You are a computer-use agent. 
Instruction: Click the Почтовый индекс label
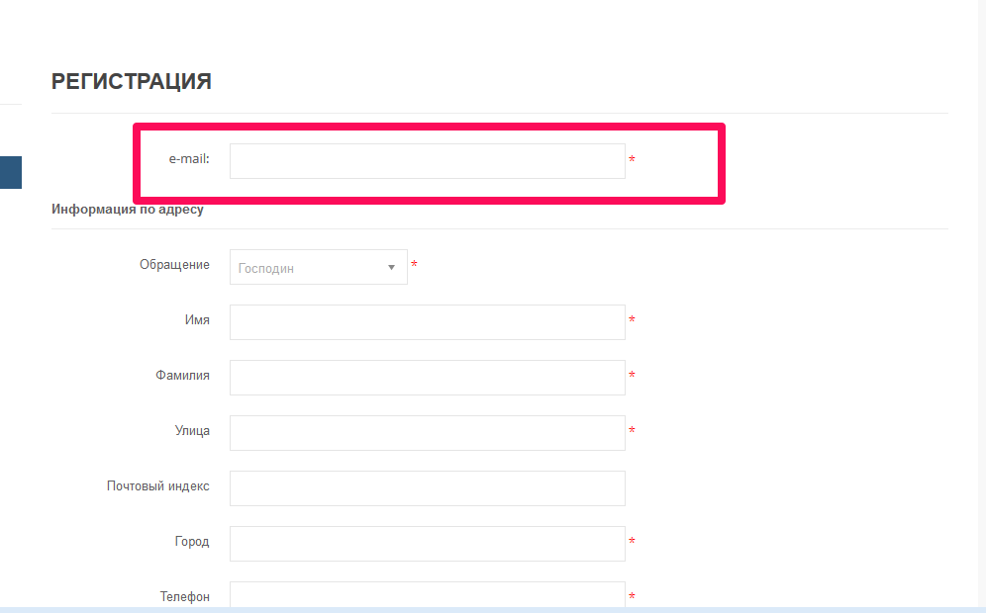click(x=157, y=486)
